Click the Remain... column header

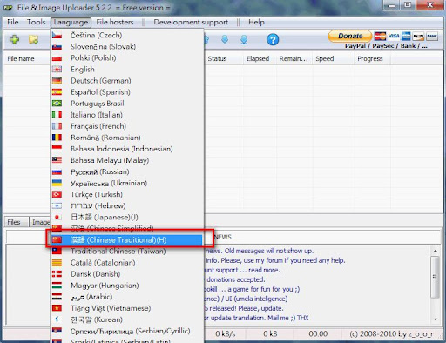click(x=294, y=59)
